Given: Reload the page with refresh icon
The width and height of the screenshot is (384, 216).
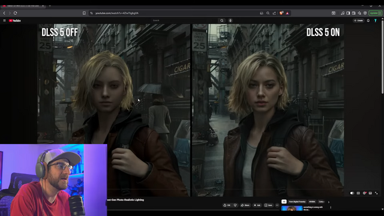Looking at the screenshot, I should (16, 13).
